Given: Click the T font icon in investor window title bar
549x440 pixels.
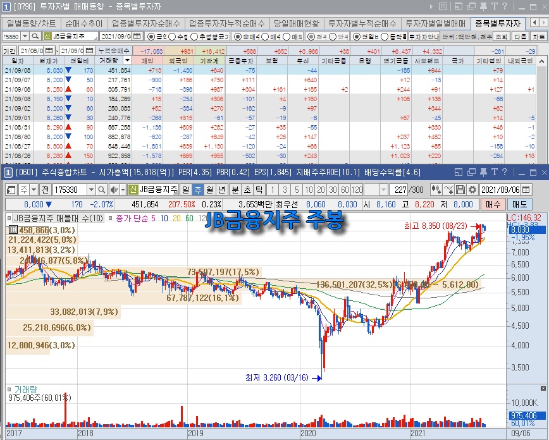Looking at the screenshot, I should 495,6.
